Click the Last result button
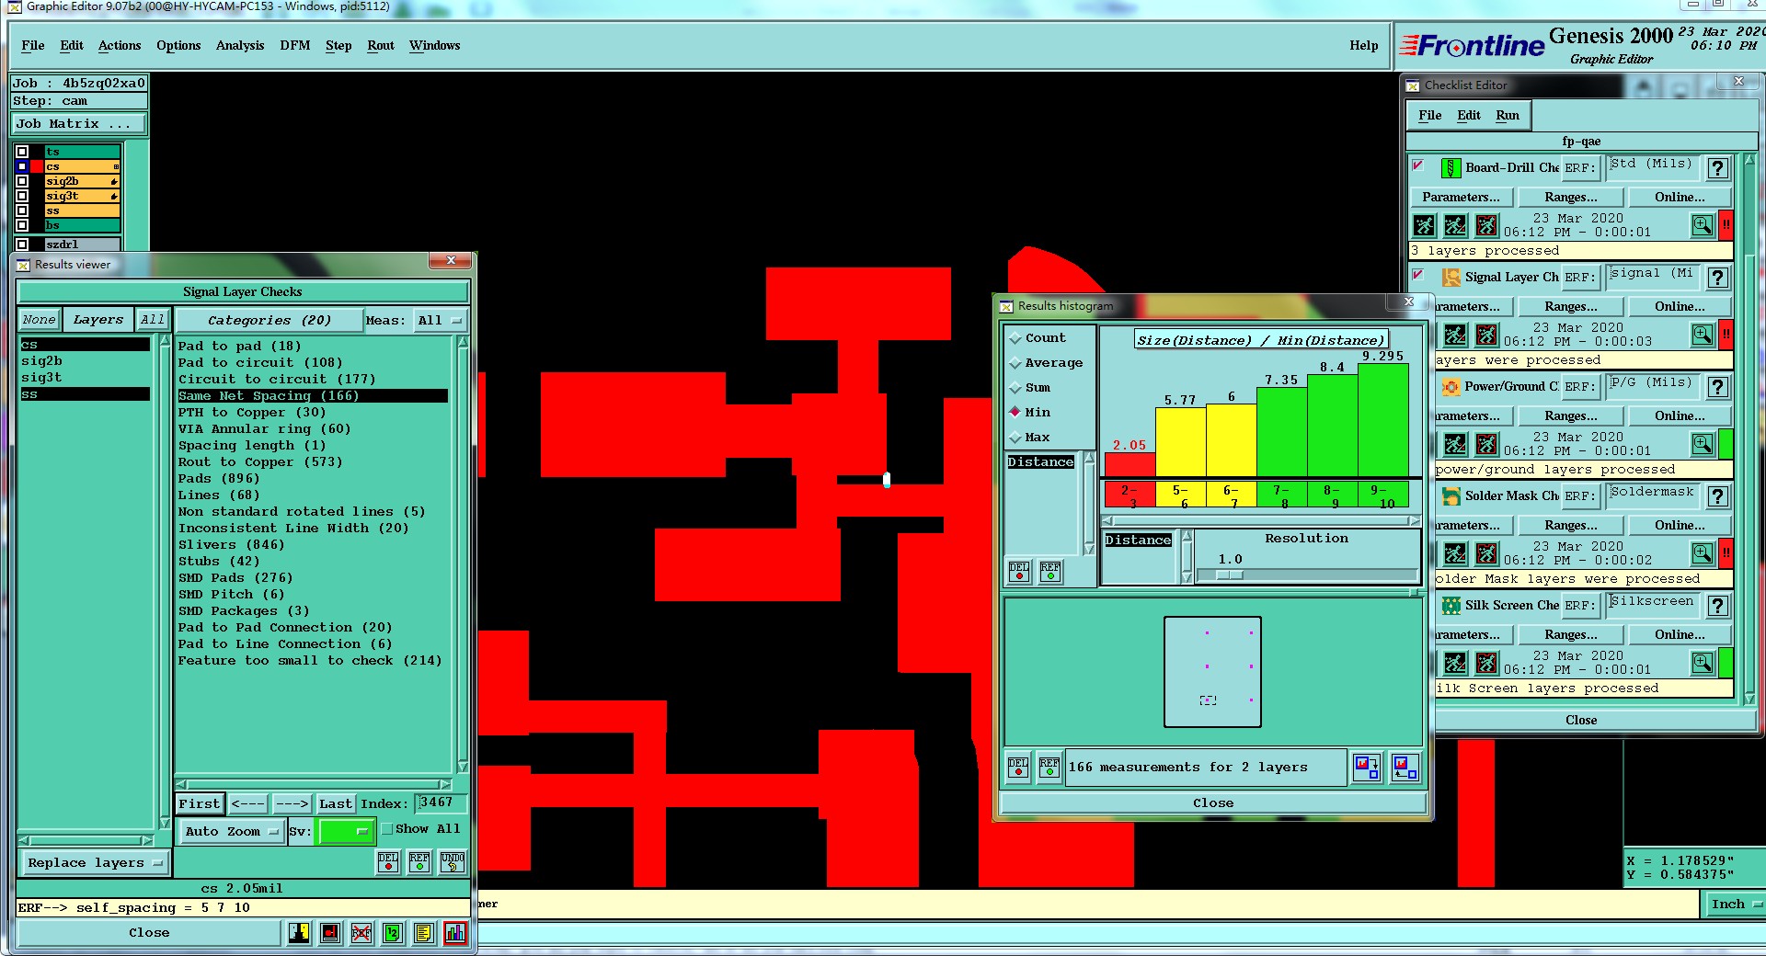The height and width of the screenshot is (956, 1766). click(335, 804)
